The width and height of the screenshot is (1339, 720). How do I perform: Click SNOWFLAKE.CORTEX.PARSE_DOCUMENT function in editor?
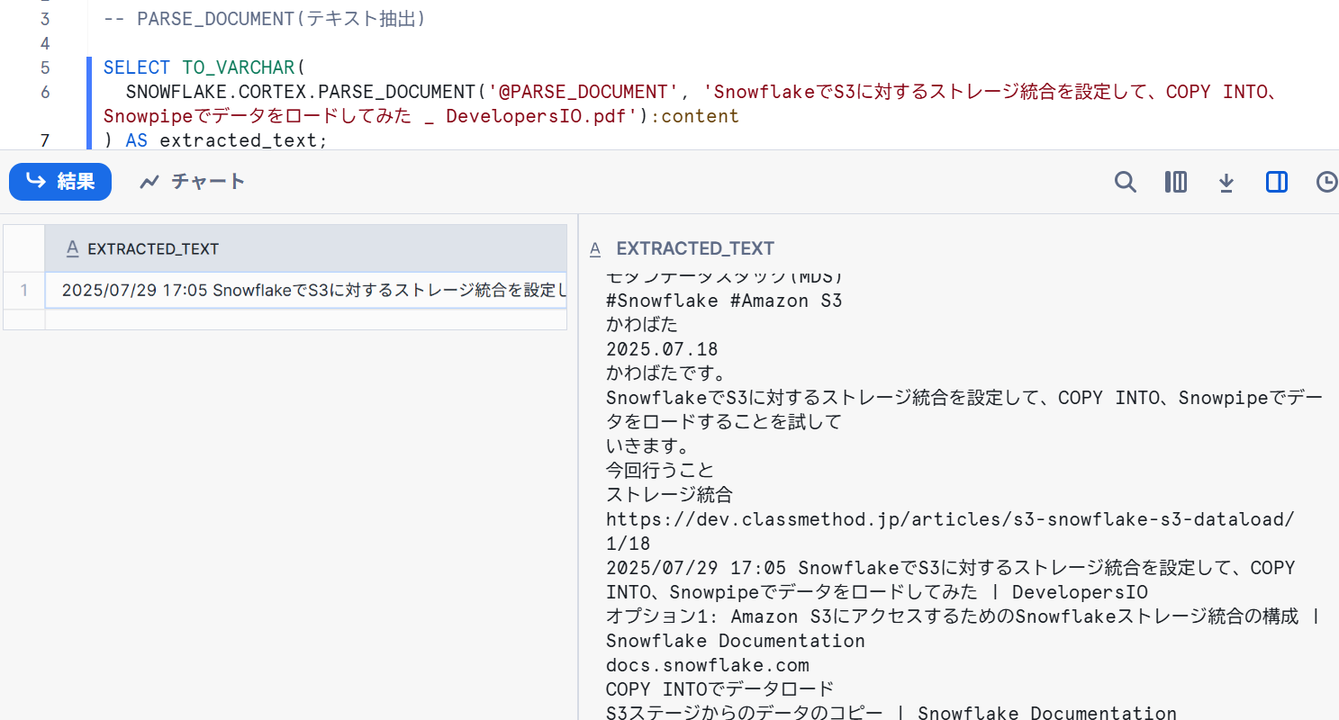click(300, 92)
